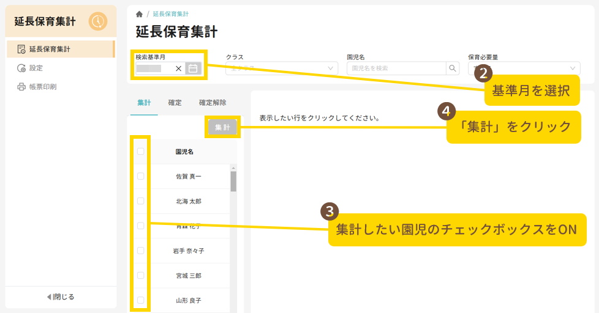
Task: Clear the 検索基準月 date with X icon
Action: point(178,68)
